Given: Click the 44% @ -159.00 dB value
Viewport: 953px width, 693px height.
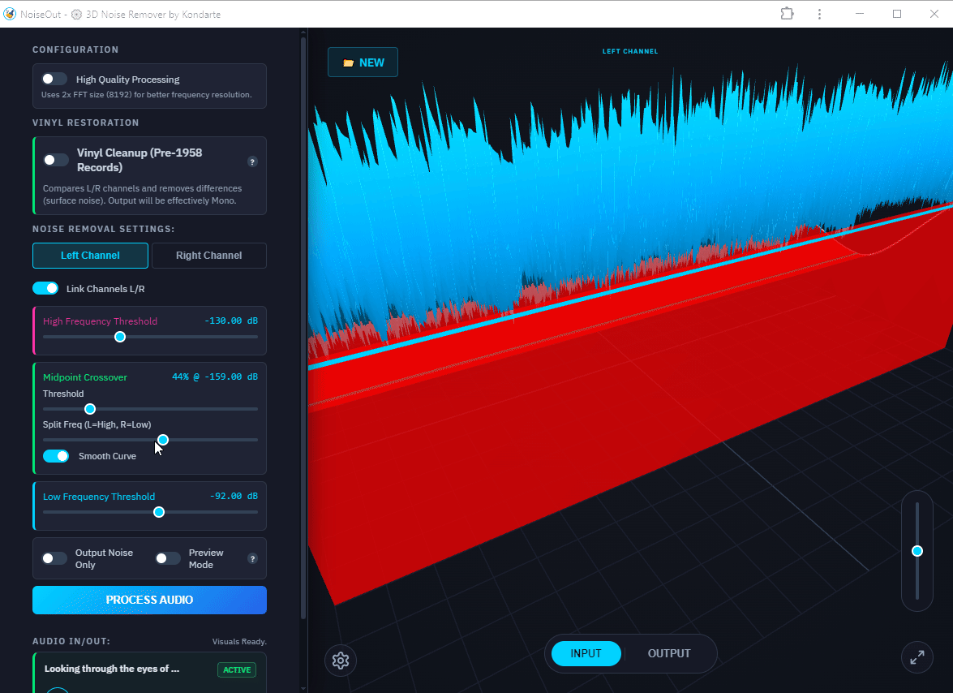Looking at the screenshot, I should point(215,377).
